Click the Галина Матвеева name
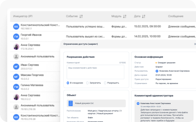The image size is (196, 122). click(32, 85)
